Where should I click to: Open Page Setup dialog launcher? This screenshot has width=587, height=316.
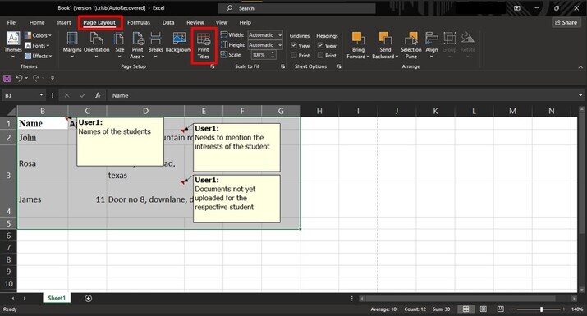pyautogui.click(x=213, y=66)
